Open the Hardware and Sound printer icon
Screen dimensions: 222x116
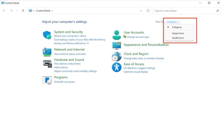[x=47, y=64]
